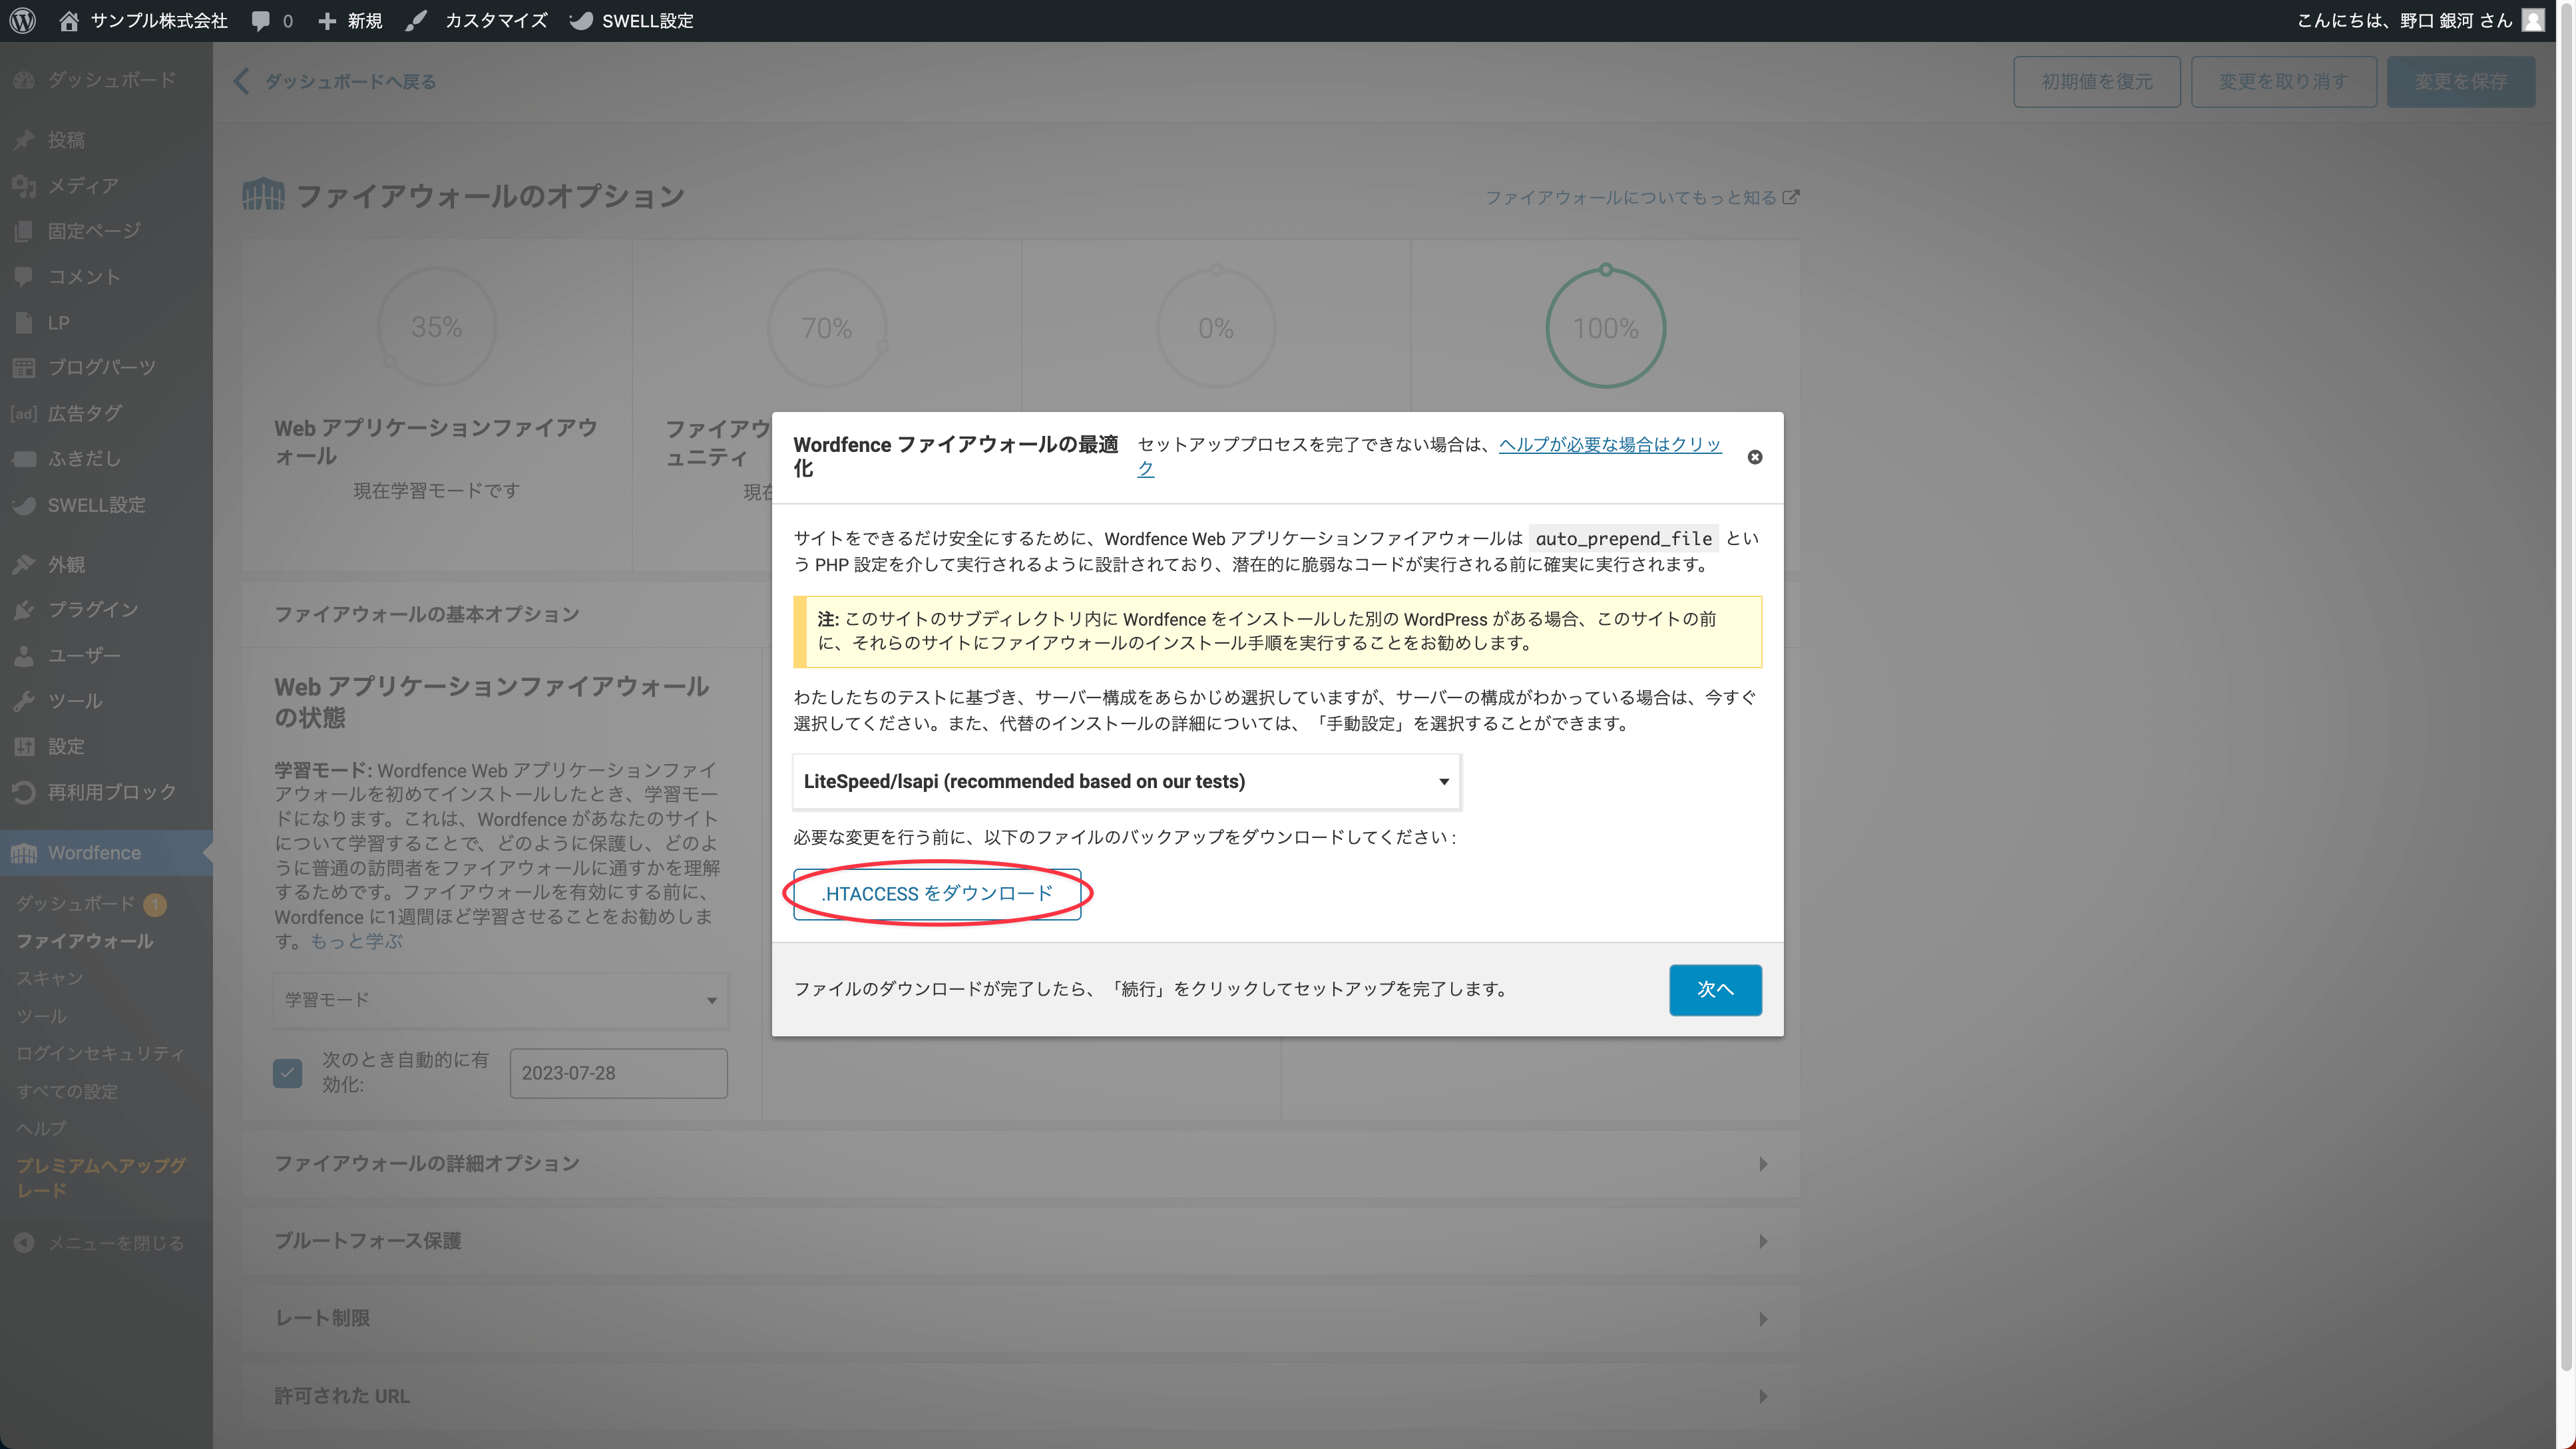Open the comments bubble icon in admin bar
2576x1449 pixels.
click(x=261, y=20)
